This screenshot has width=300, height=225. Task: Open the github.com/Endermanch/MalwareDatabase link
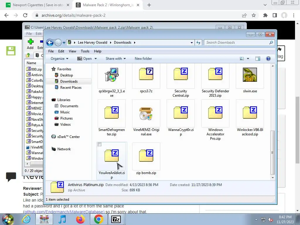(x=64, y=212)
